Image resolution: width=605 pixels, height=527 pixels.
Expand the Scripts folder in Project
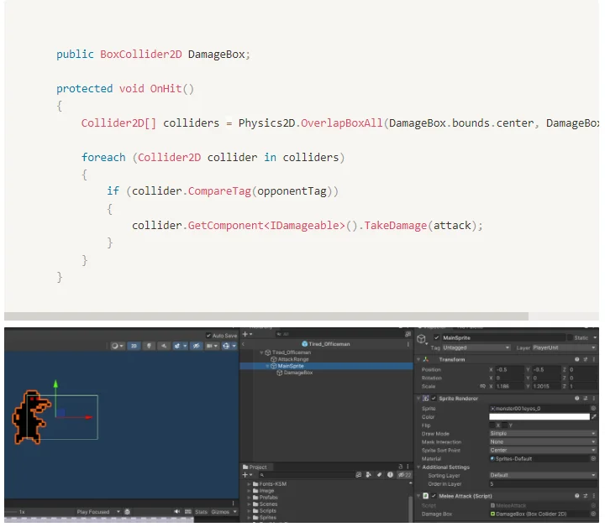[250, 510]
